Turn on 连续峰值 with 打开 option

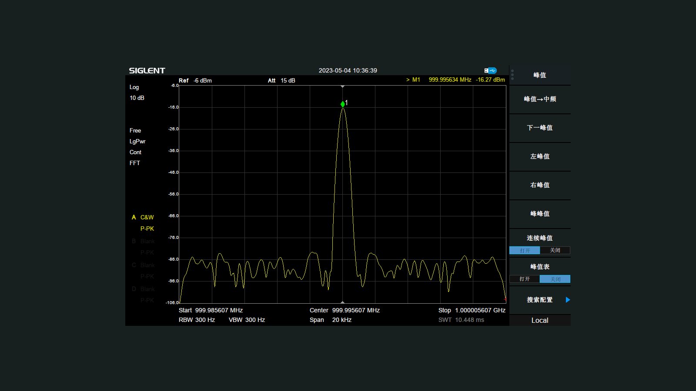tap(525, 250)
